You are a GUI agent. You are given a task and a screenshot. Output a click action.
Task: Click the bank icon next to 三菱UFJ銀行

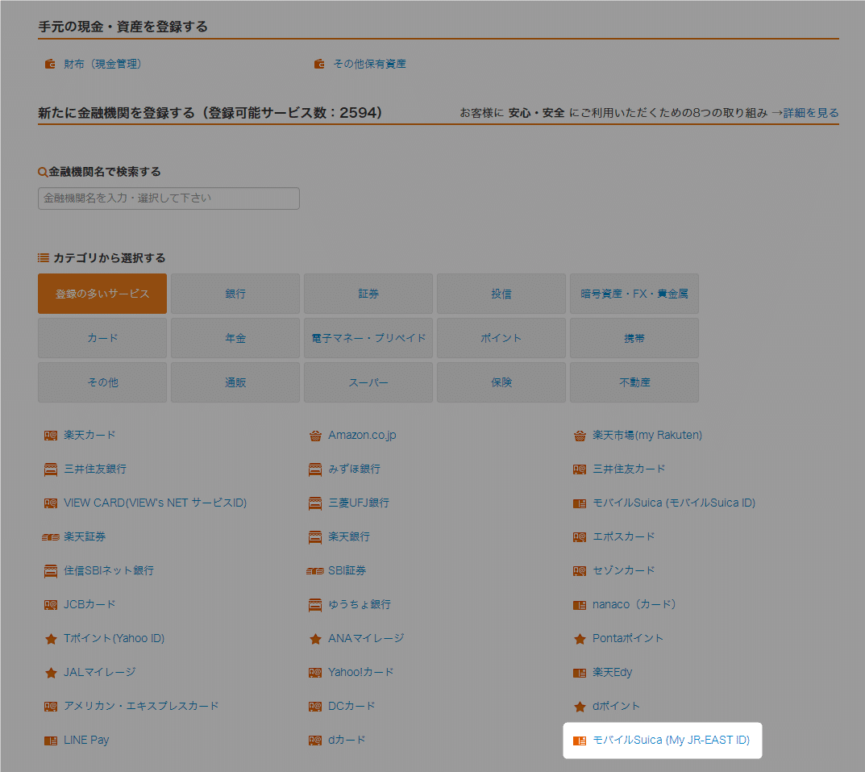315,503
